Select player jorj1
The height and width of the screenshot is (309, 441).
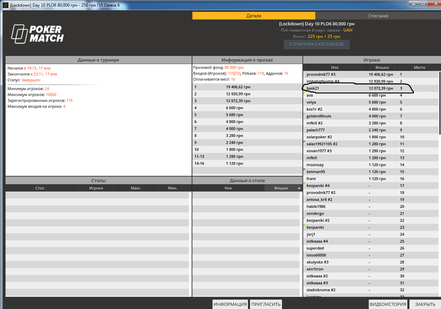pyautogui.click(x=370, y=234)
